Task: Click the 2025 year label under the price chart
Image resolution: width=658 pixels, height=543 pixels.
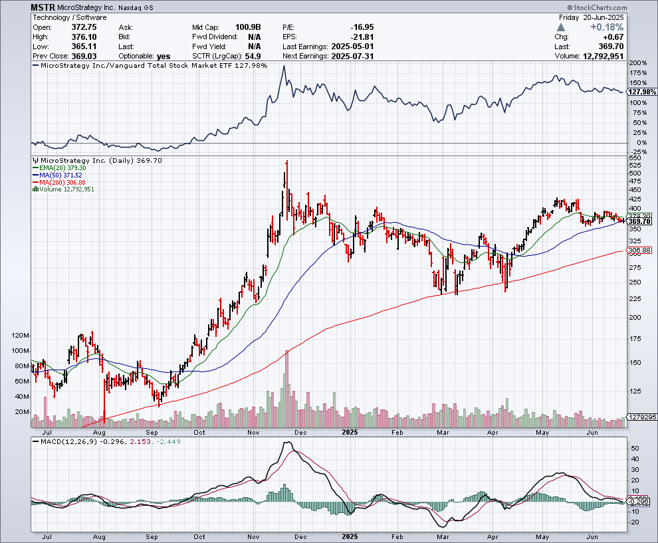Action: tap(350, 432)
